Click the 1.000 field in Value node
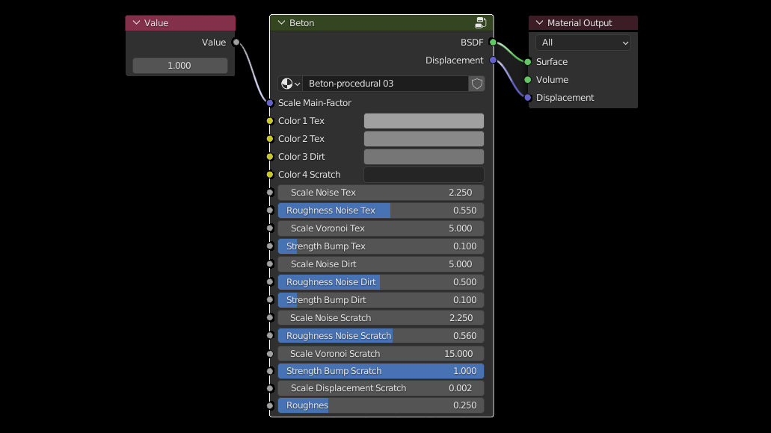The width and height of the screenshot is (771, 433). [x=179, y=66]
